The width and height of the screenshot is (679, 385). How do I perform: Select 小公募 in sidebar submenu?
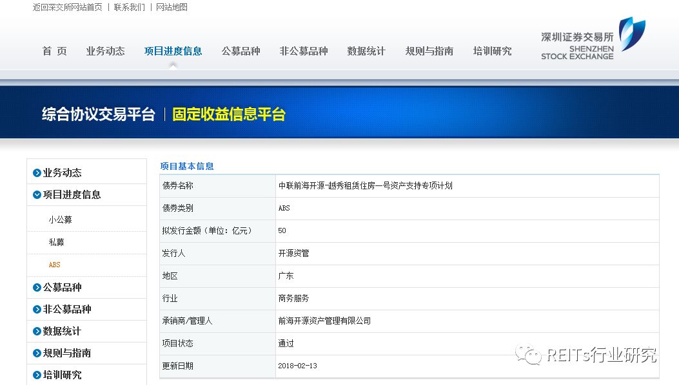pyautogui.click(x=60, y=220)
